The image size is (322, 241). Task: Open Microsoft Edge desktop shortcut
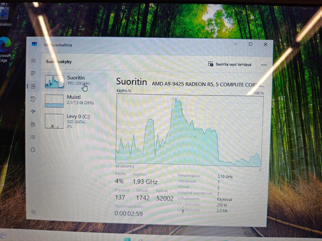coord(5,49)
